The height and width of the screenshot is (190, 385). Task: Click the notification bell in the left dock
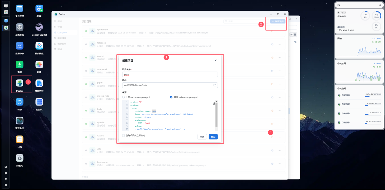[6, 173]
